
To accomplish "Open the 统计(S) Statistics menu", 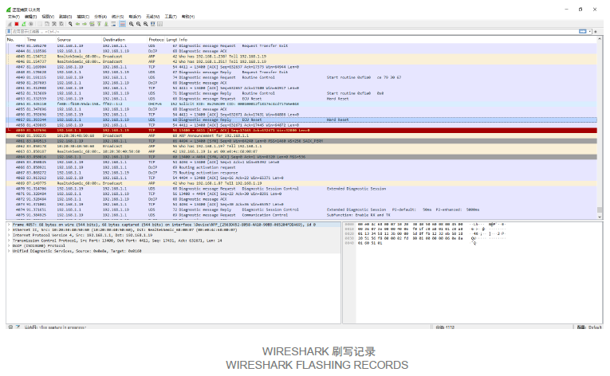I will (x=117, y=17).
